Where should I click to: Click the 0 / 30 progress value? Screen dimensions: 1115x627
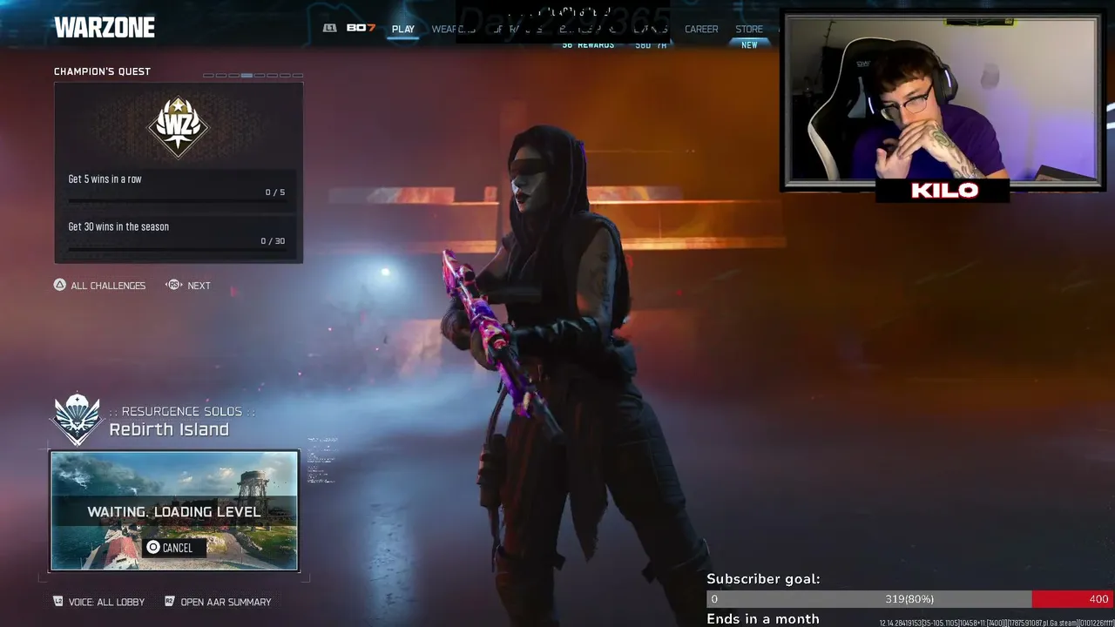point(273,241)
